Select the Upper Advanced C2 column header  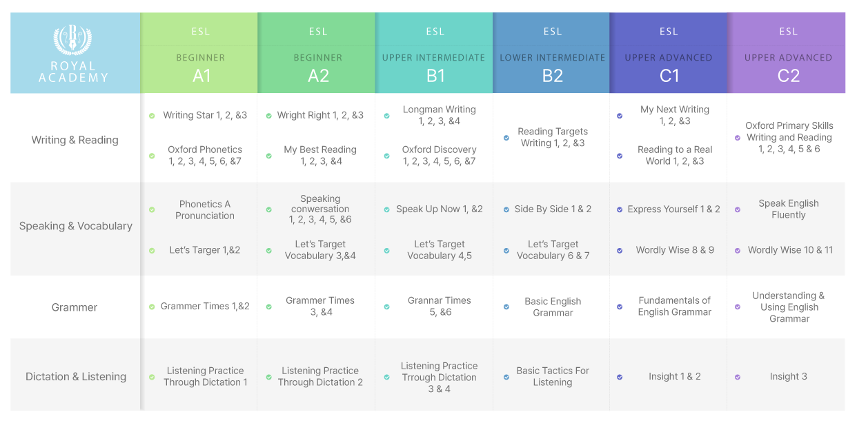click(x=787, y=52)
